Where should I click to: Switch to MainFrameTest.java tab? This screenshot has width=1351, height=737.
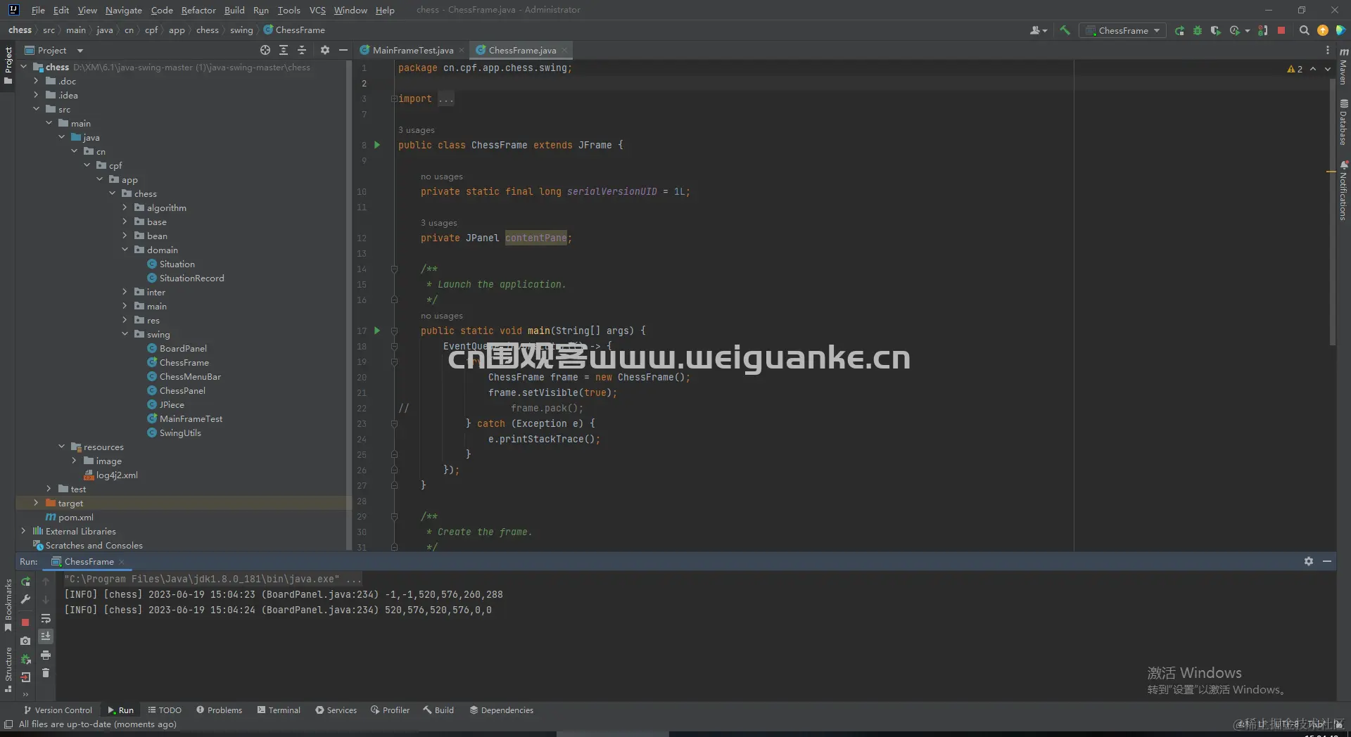pos(412,50)
